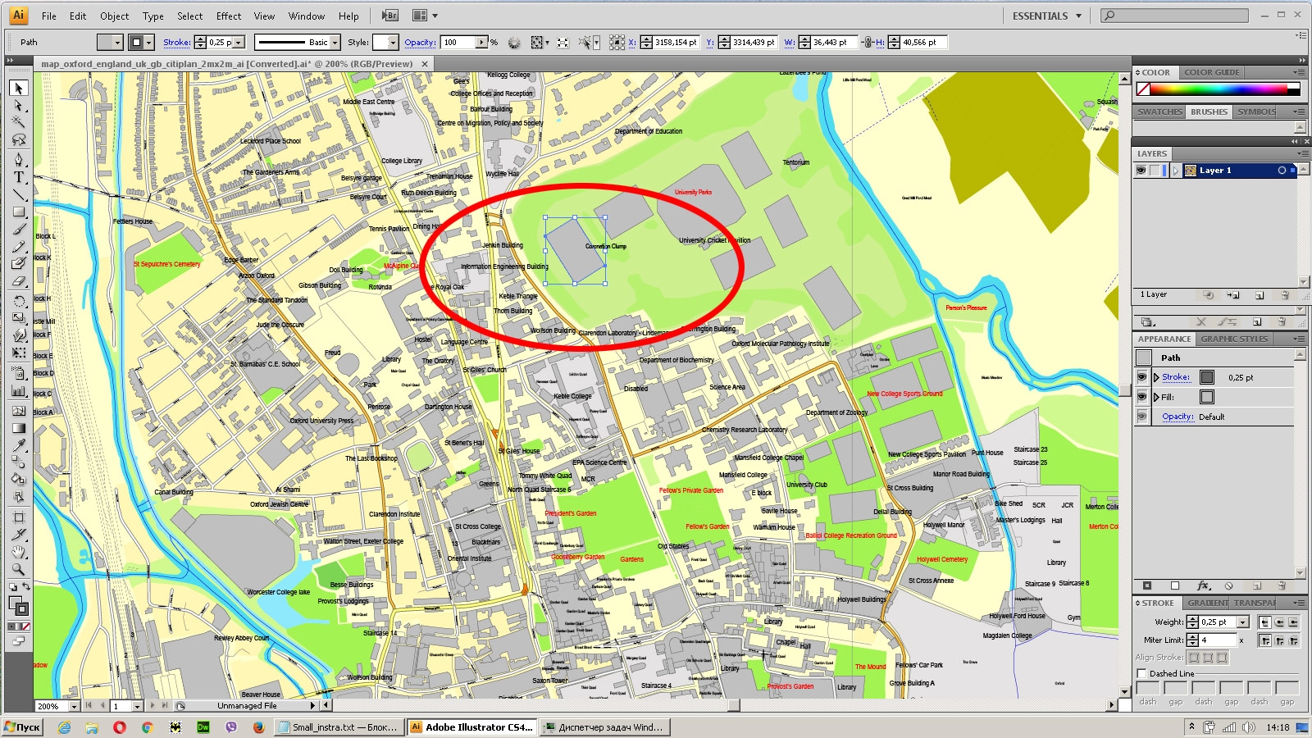The height and width of the screenshot is (738, 1312).
Task: Click the color spectrum bar in Color panel
Action: pyautogui.click(x=1222, y=89)
